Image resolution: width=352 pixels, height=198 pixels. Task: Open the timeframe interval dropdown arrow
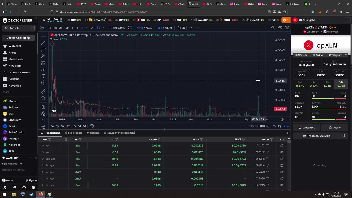[x=86, y=28]
